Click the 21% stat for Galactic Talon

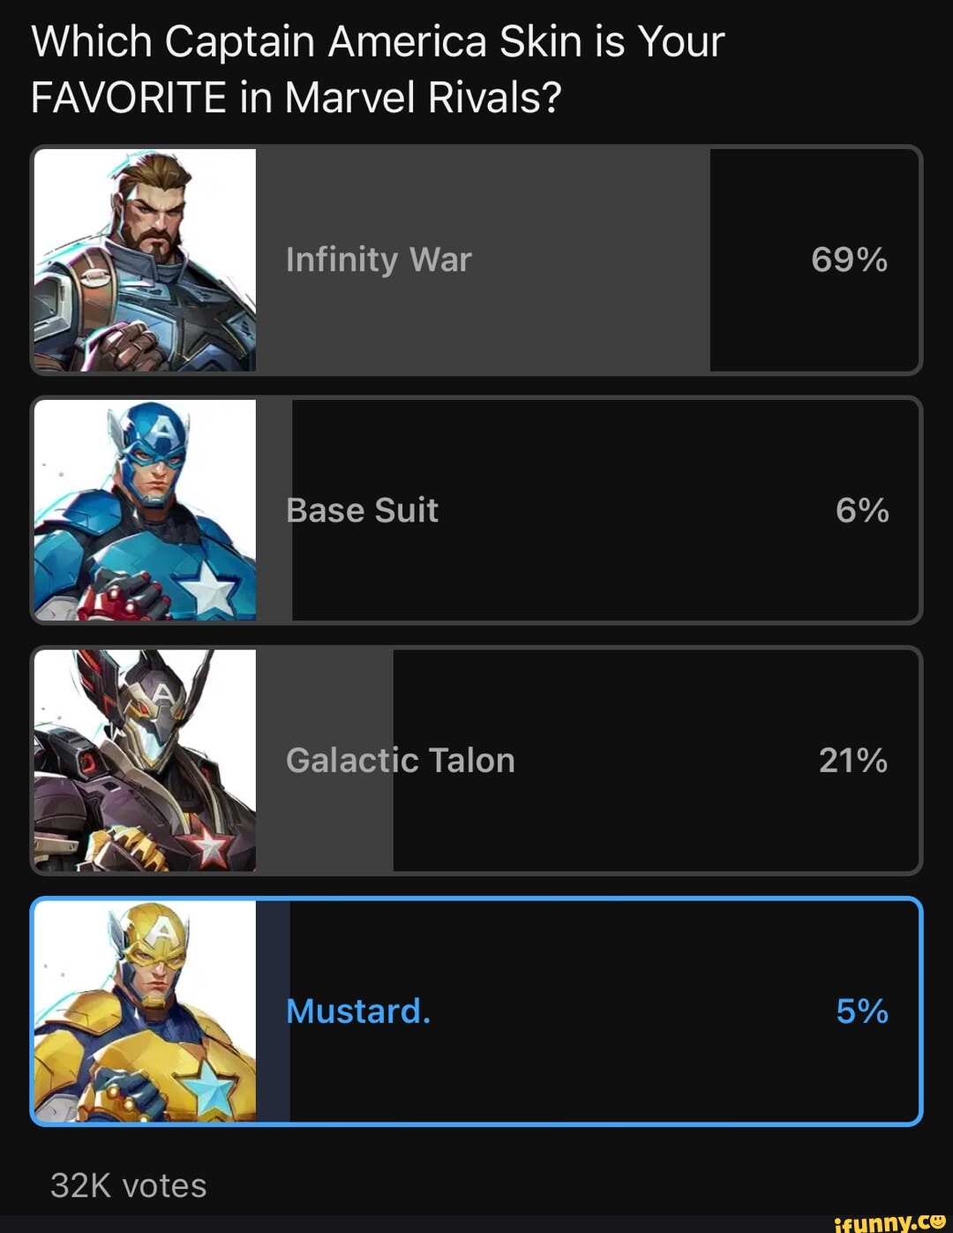855,761
